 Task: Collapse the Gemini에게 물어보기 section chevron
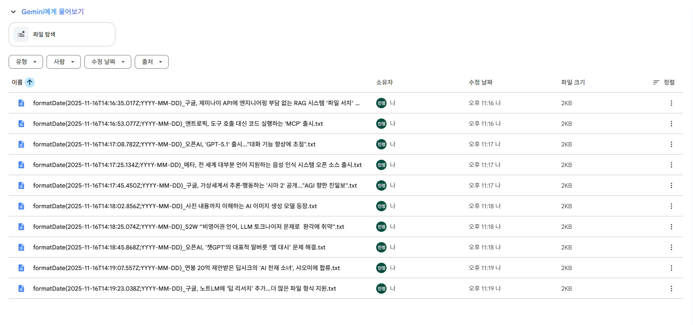pos(13,12)
